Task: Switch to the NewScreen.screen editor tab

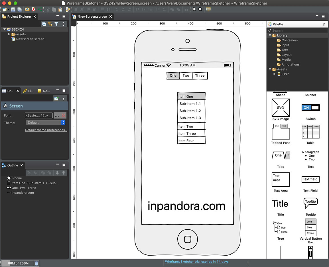Action: click(92, 17)
